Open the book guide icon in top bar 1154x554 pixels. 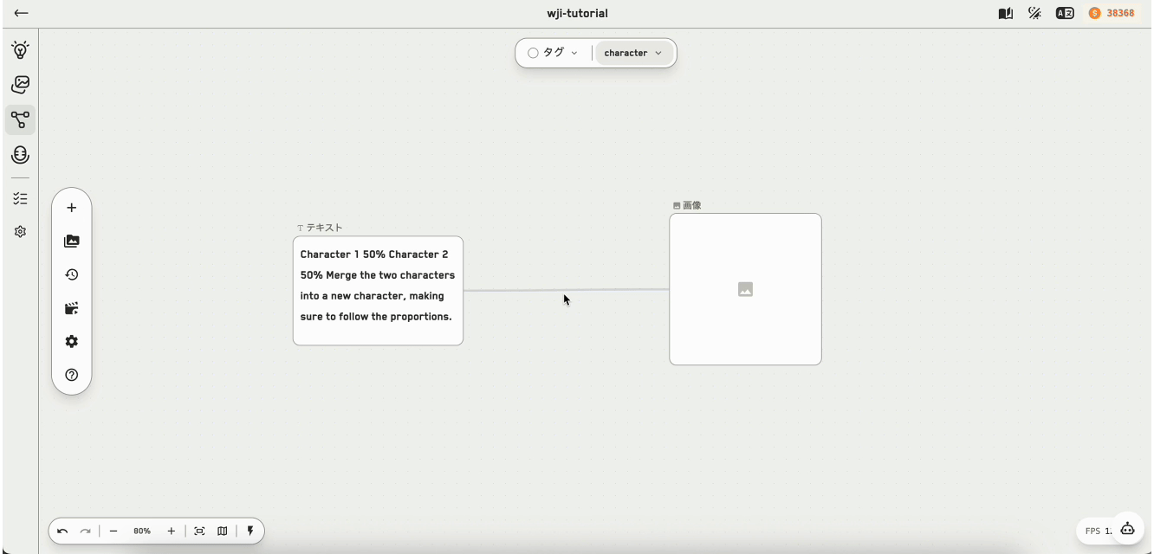[x=1006, y=13]
